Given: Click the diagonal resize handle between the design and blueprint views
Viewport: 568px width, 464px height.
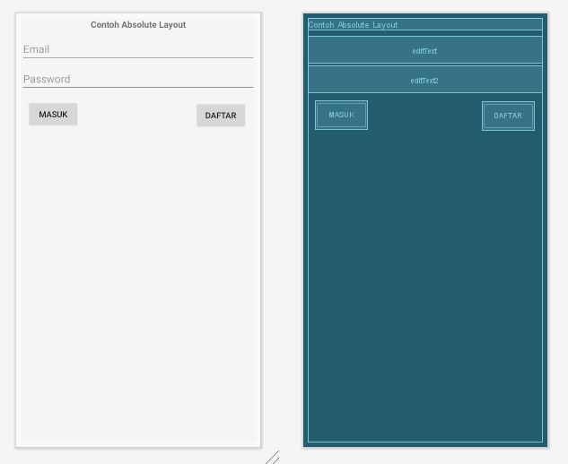Looking at the screenshot, I should pos(273,458).
